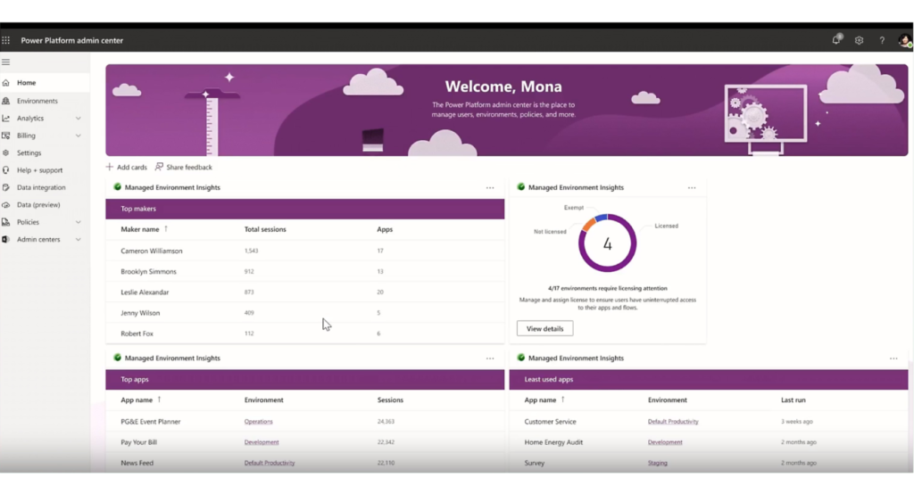Select the Home Energy Audit app row
Image resolution: width=914 pixels, height=494 pixels.
pyautogui.click(x=708, y=442)
